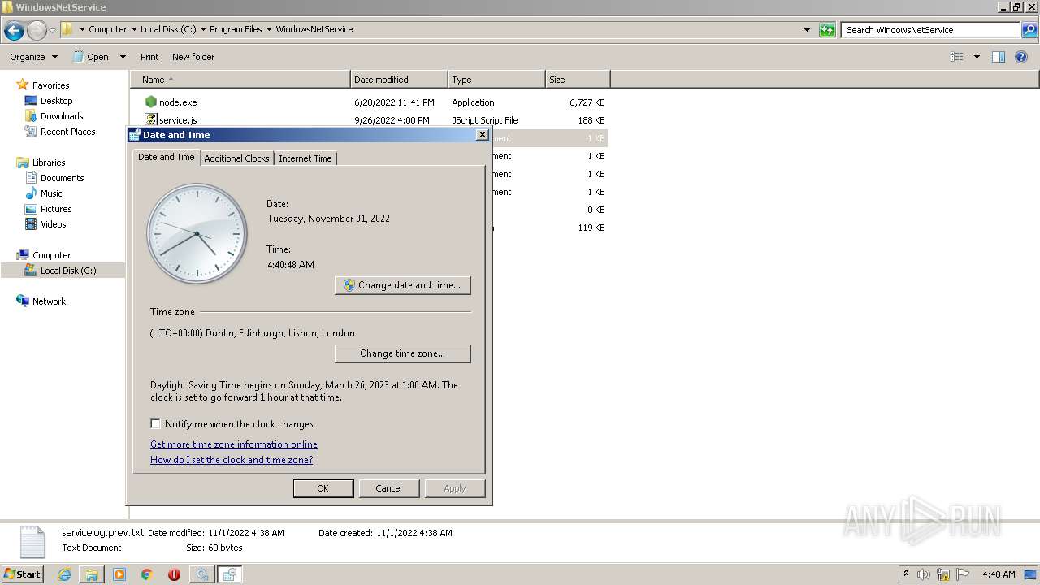Open recent pages dropdown next to forward arrow
The height and width of the screenshot is (585, 1040).
(x=52, y=31)
